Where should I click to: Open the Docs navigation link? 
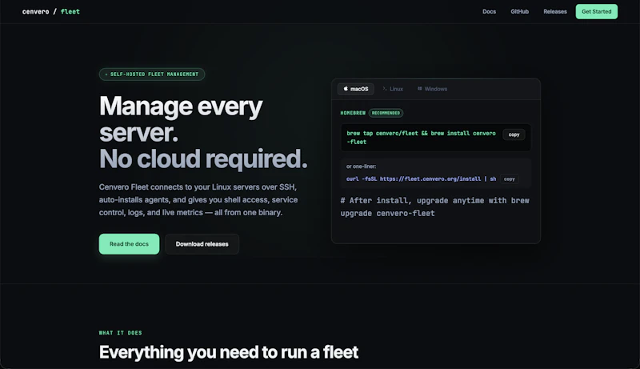(489, 11)
